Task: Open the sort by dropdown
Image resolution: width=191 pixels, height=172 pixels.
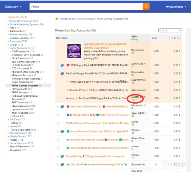Action: [x=170, y=30]
